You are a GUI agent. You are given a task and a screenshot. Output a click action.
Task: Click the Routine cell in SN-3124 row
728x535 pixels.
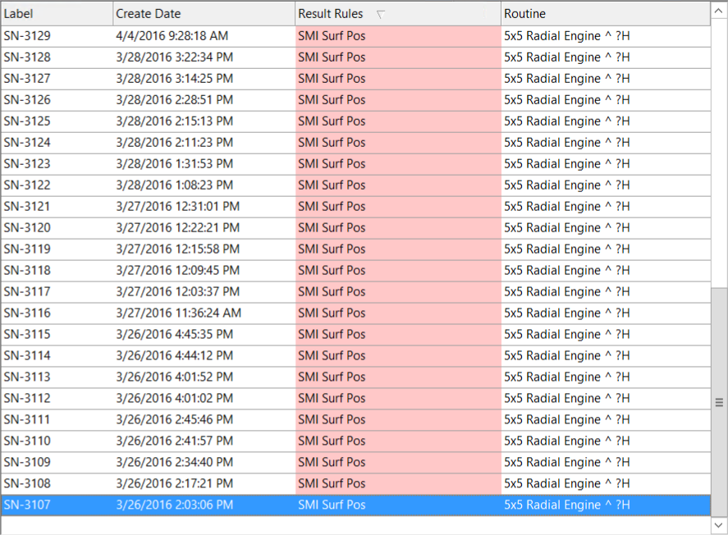pyautogui.click(x=567, y=143)
